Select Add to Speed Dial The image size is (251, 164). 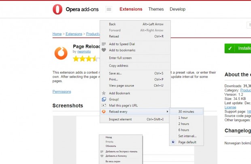tap(135, 44)
